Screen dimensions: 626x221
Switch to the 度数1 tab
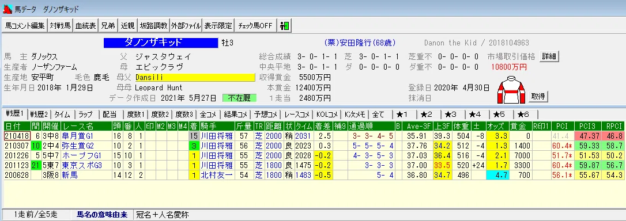click(135, 115)
